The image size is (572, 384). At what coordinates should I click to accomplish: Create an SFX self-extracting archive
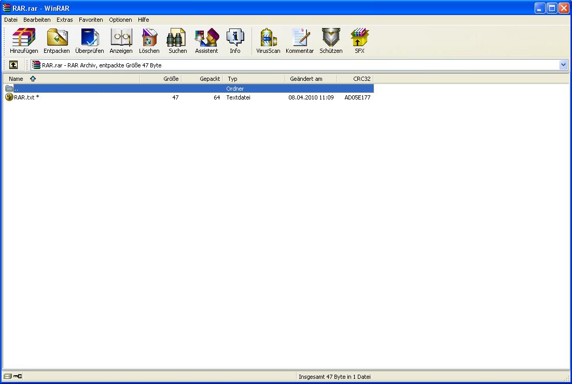[359, 41]
